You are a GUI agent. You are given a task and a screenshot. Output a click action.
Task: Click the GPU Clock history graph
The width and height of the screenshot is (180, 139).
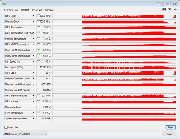(x=114, y=16)
